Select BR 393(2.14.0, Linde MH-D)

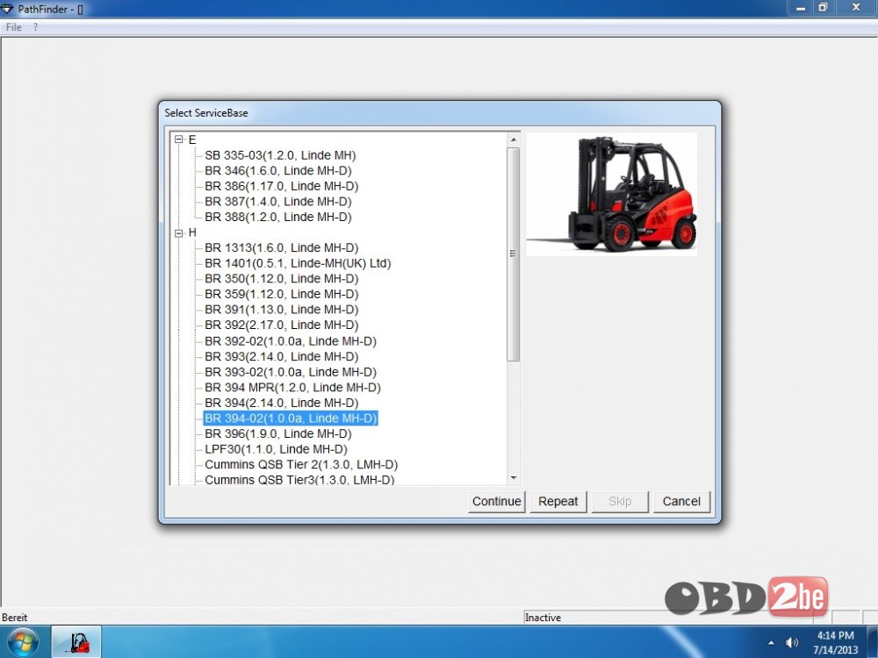[281, 356]
